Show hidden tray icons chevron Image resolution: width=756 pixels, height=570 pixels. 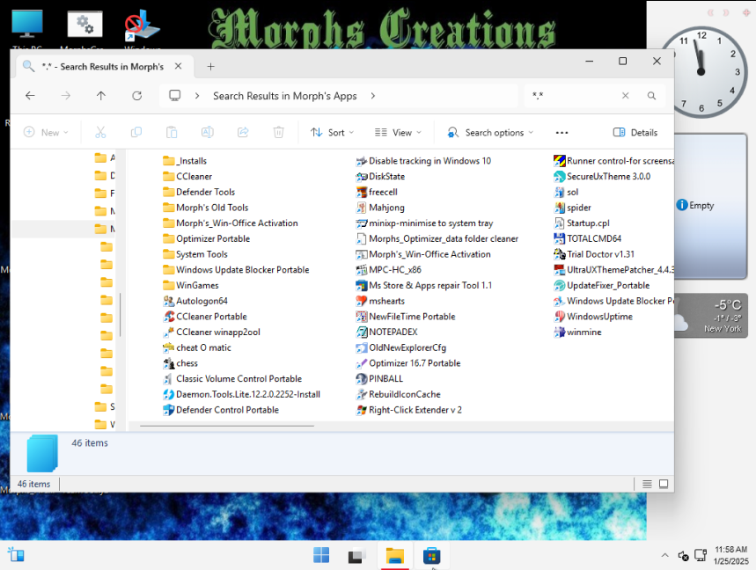[664, 555]
